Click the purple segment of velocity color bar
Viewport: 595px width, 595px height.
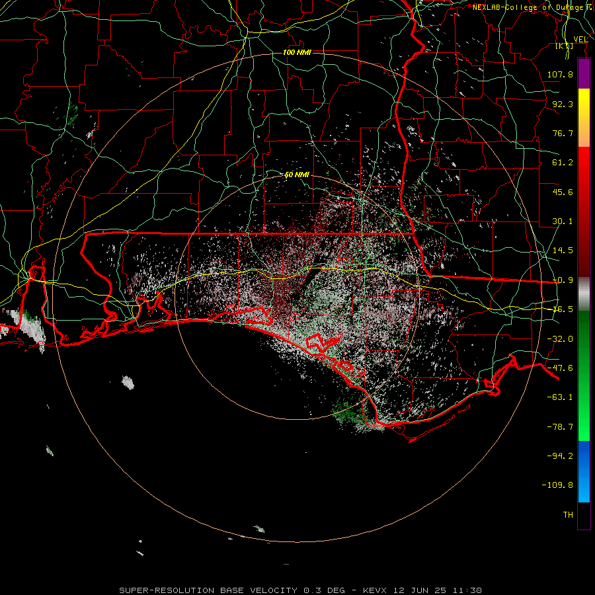point(584,73)
